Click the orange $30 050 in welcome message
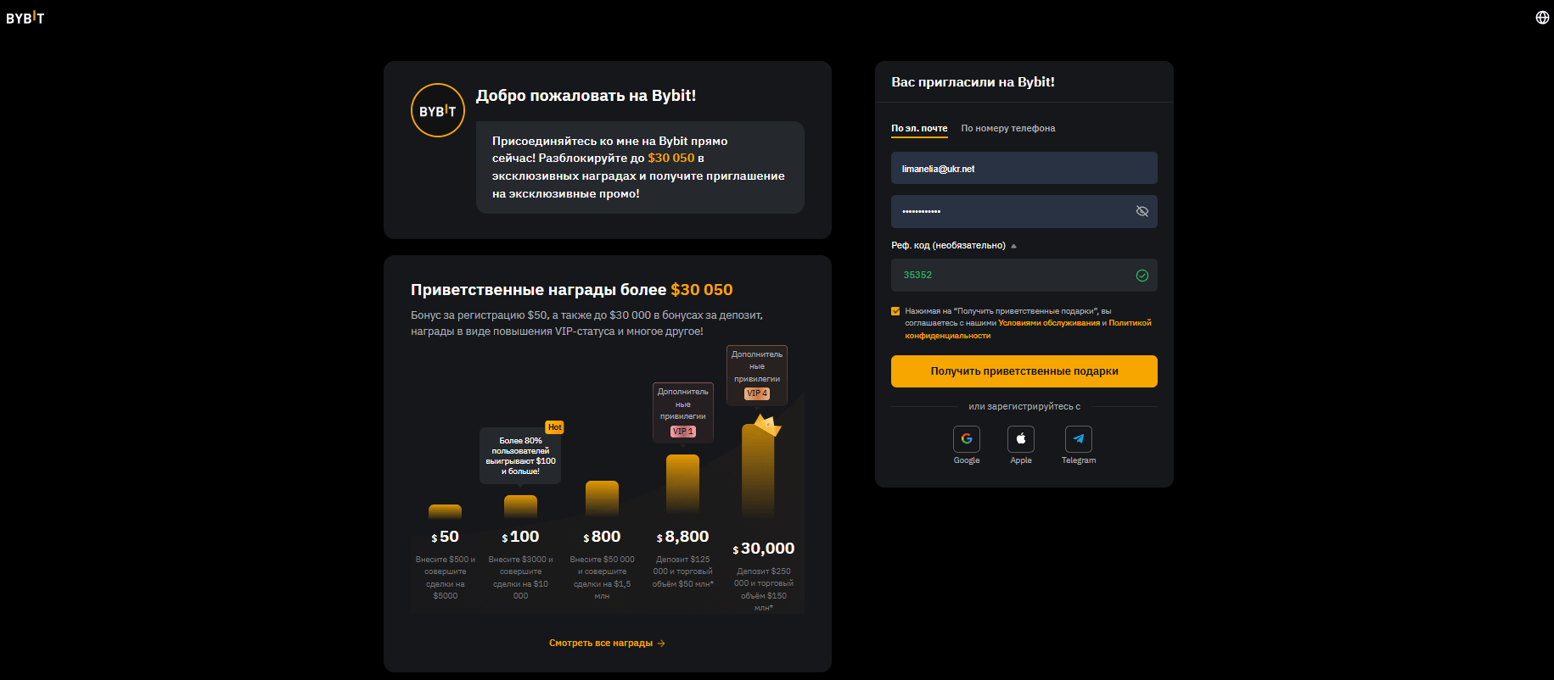Screen dimensions: 1554x680 [x=670, y=159]
